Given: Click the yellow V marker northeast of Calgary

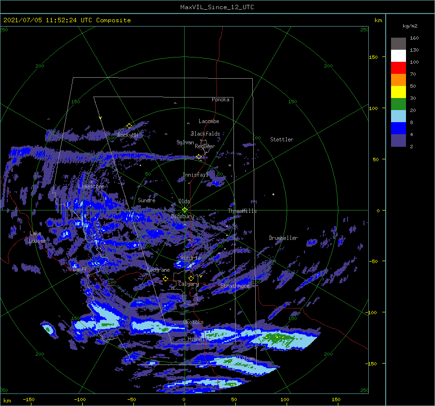Looking at the screenshot, I should (201, 276).
